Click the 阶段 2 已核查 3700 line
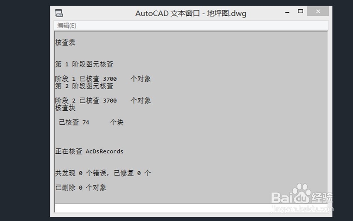 click(103, 100)
